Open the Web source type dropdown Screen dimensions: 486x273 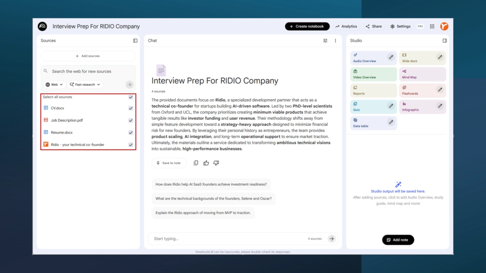point(55,85)
